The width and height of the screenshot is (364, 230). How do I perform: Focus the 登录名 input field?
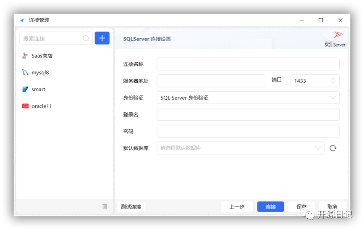point(248,114)
